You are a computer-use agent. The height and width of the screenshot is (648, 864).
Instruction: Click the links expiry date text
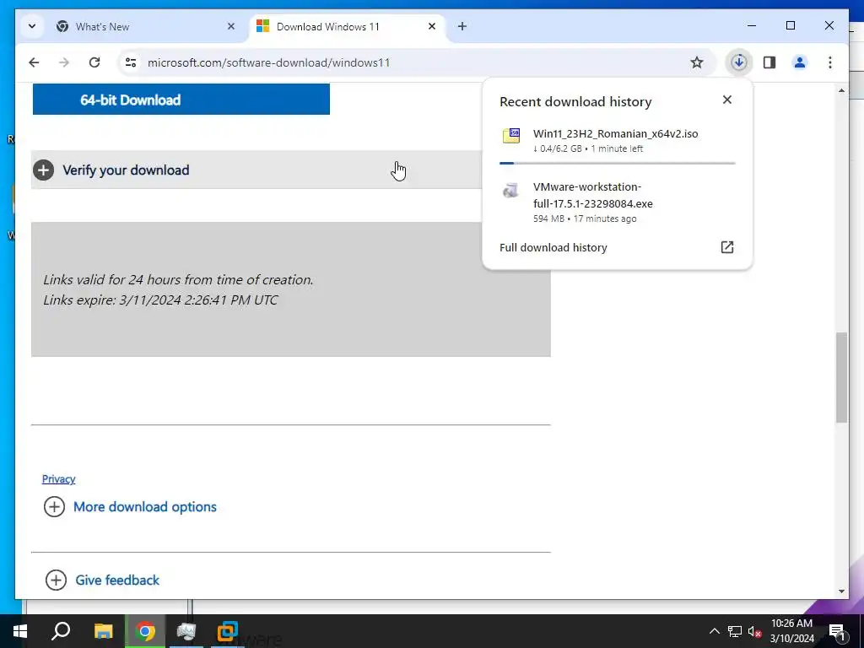(x=160, y=300)
